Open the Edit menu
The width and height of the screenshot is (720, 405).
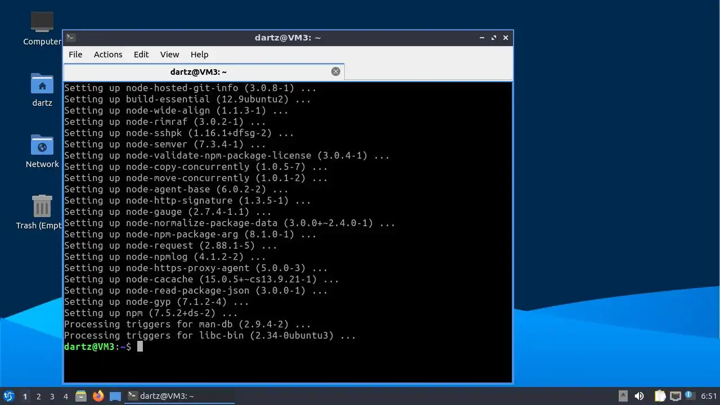pyautogui.click(x=141, y=55)
